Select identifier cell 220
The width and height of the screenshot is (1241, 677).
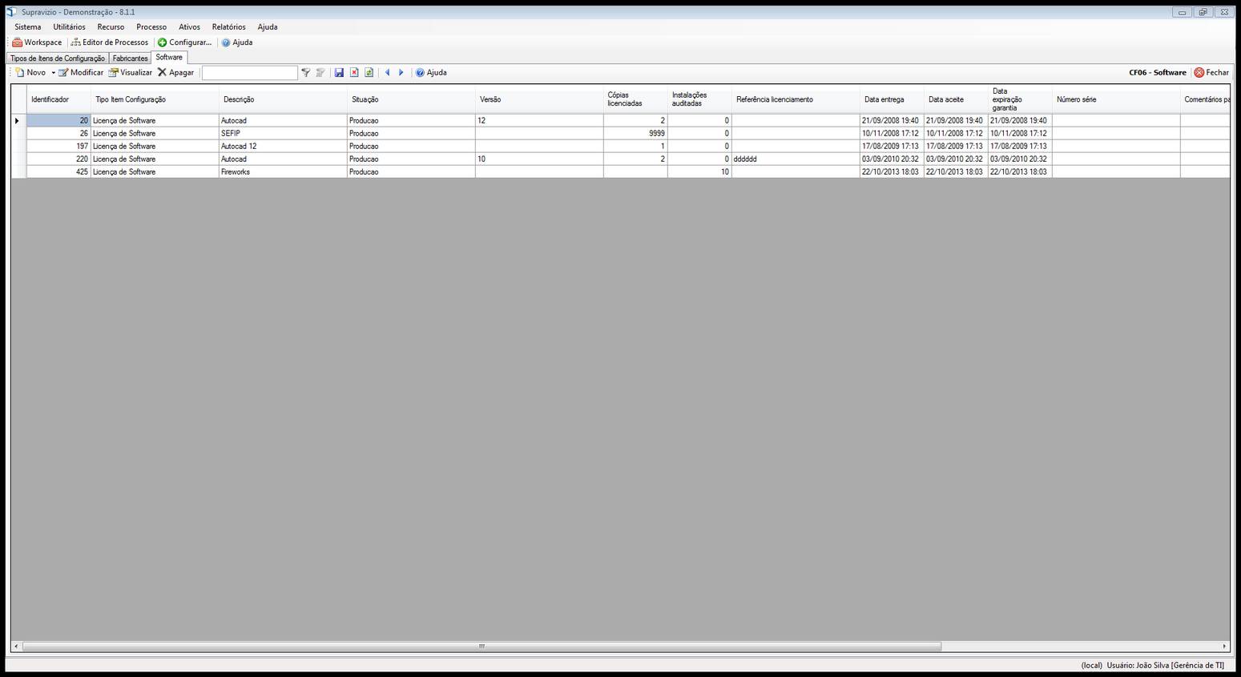point(58,159)
